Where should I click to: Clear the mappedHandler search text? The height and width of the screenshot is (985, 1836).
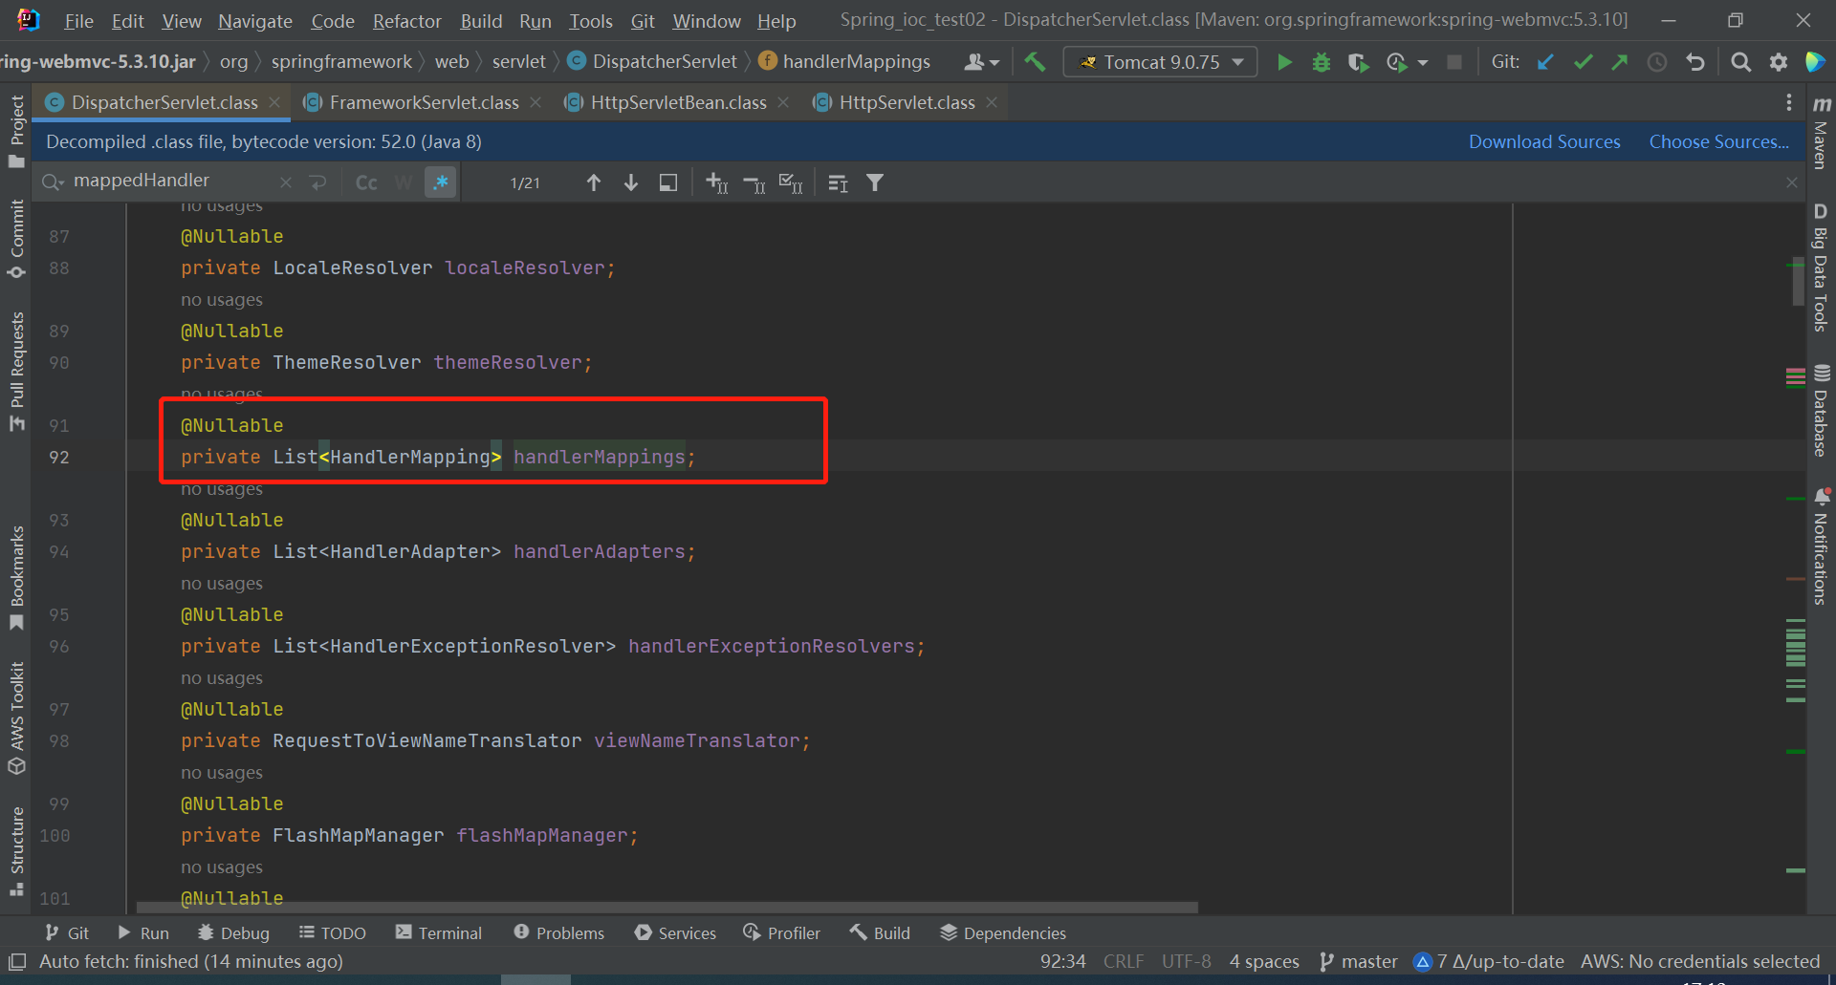(286, 182)
